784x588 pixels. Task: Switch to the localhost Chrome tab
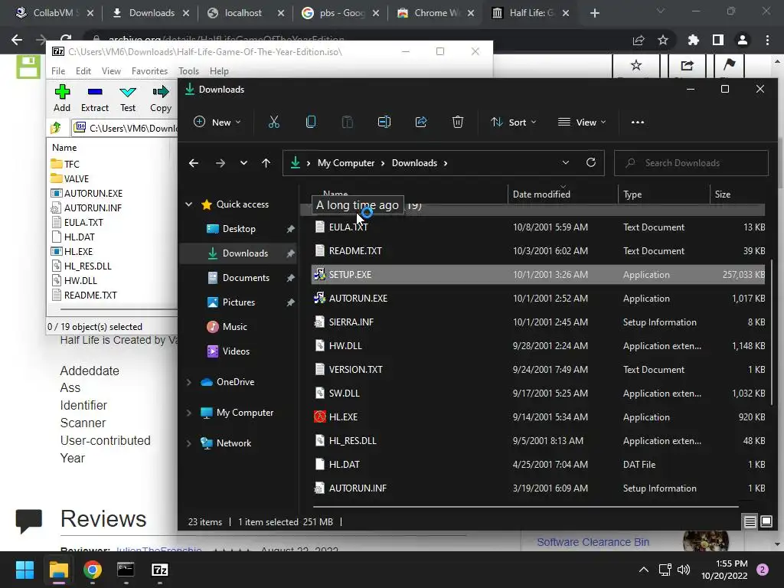click(243, 13)
